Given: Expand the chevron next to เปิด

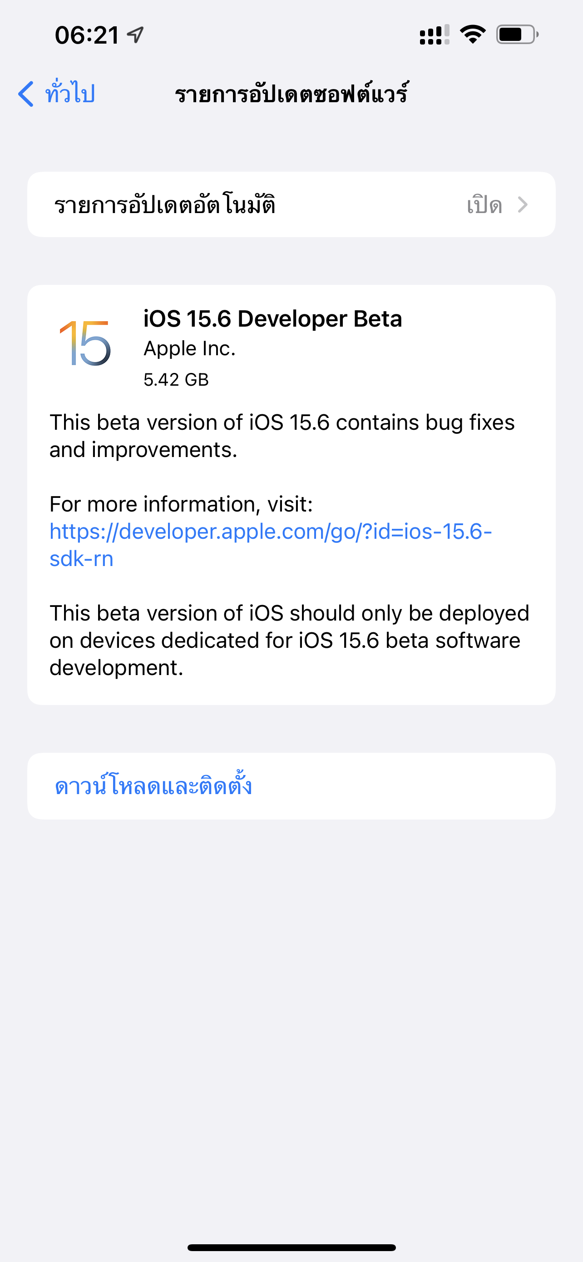Looking at the screenshot, I should tap(523, 204).
